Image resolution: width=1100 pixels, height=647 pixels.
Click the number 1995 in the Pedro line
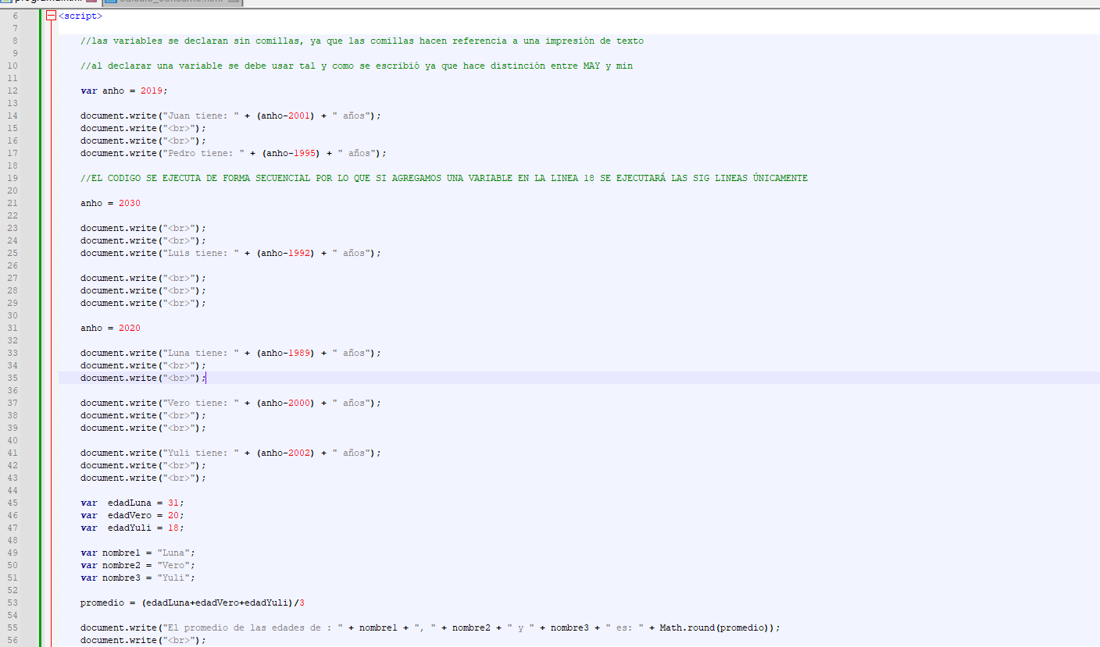[x=305, y=153]
